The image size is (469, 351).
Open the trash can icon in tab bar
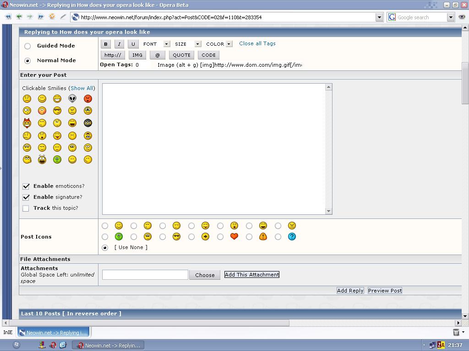pyautogui.click(x=456, y=332)
